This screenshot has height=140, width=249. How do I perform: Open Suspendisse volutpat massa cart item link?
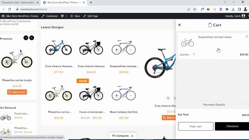tap(215, 37)
